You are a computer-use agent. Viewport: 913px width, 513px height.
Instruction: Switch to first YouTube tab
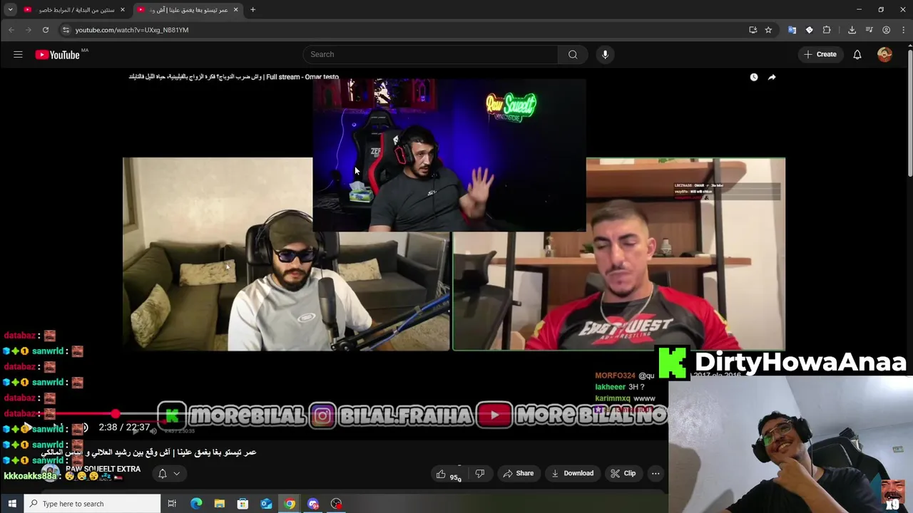73,10
